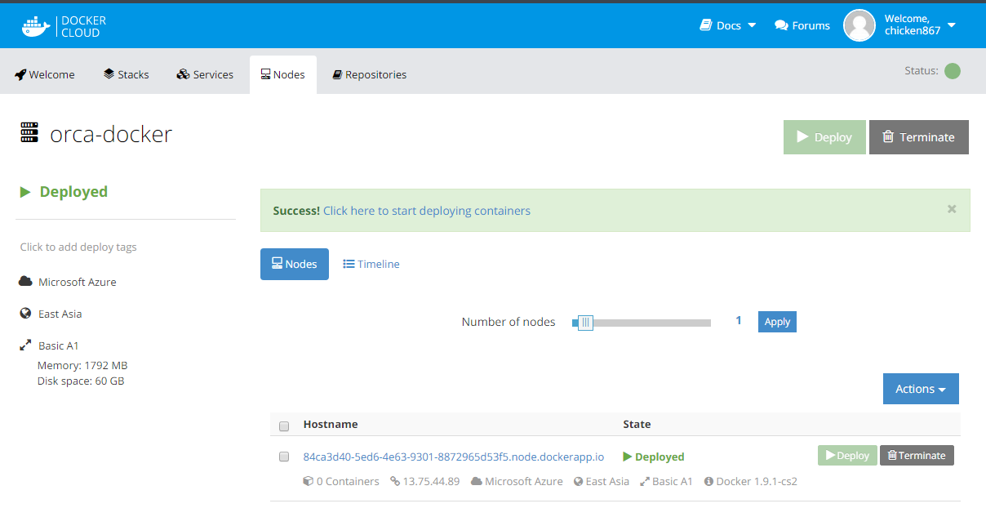986x508 pixels.
Task: Click the orca-docker cluster title
Action: 111,134
